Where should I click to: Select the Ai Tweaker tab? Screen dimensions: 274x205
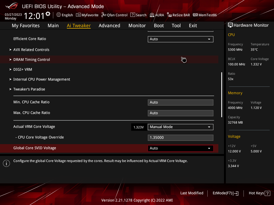[x=79, y=26]
